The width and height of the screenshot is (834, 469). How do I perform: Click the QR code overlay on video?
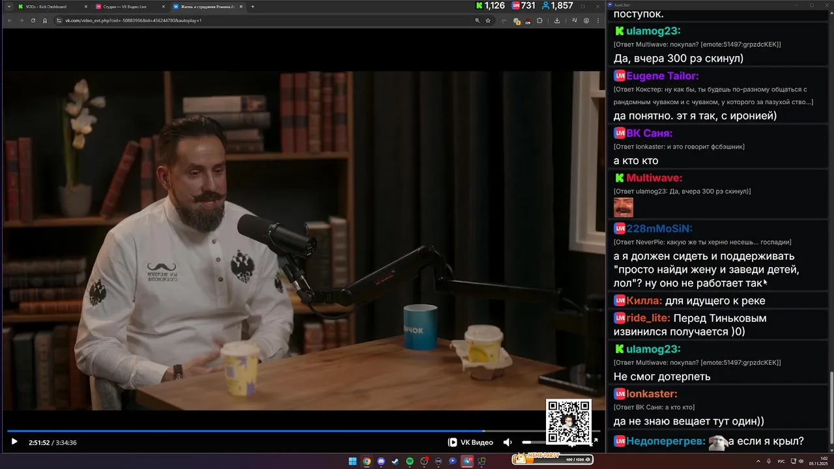[569, 422]
